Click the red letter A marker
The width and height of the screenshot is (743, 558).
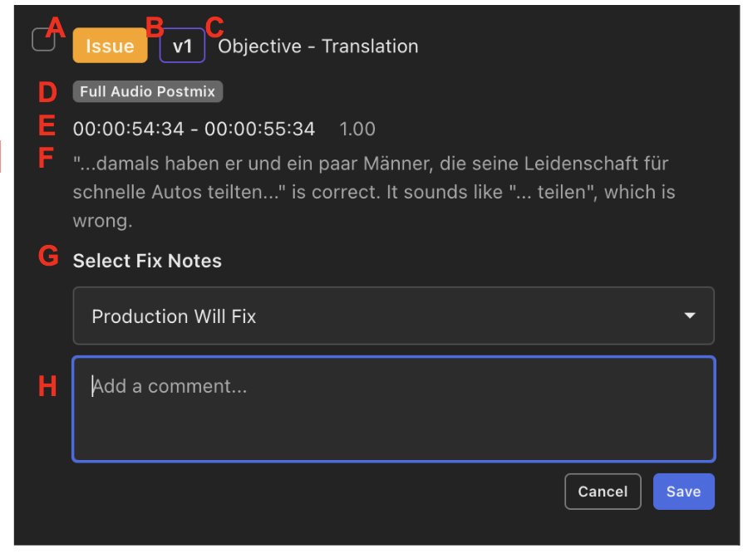coord(56,28)
